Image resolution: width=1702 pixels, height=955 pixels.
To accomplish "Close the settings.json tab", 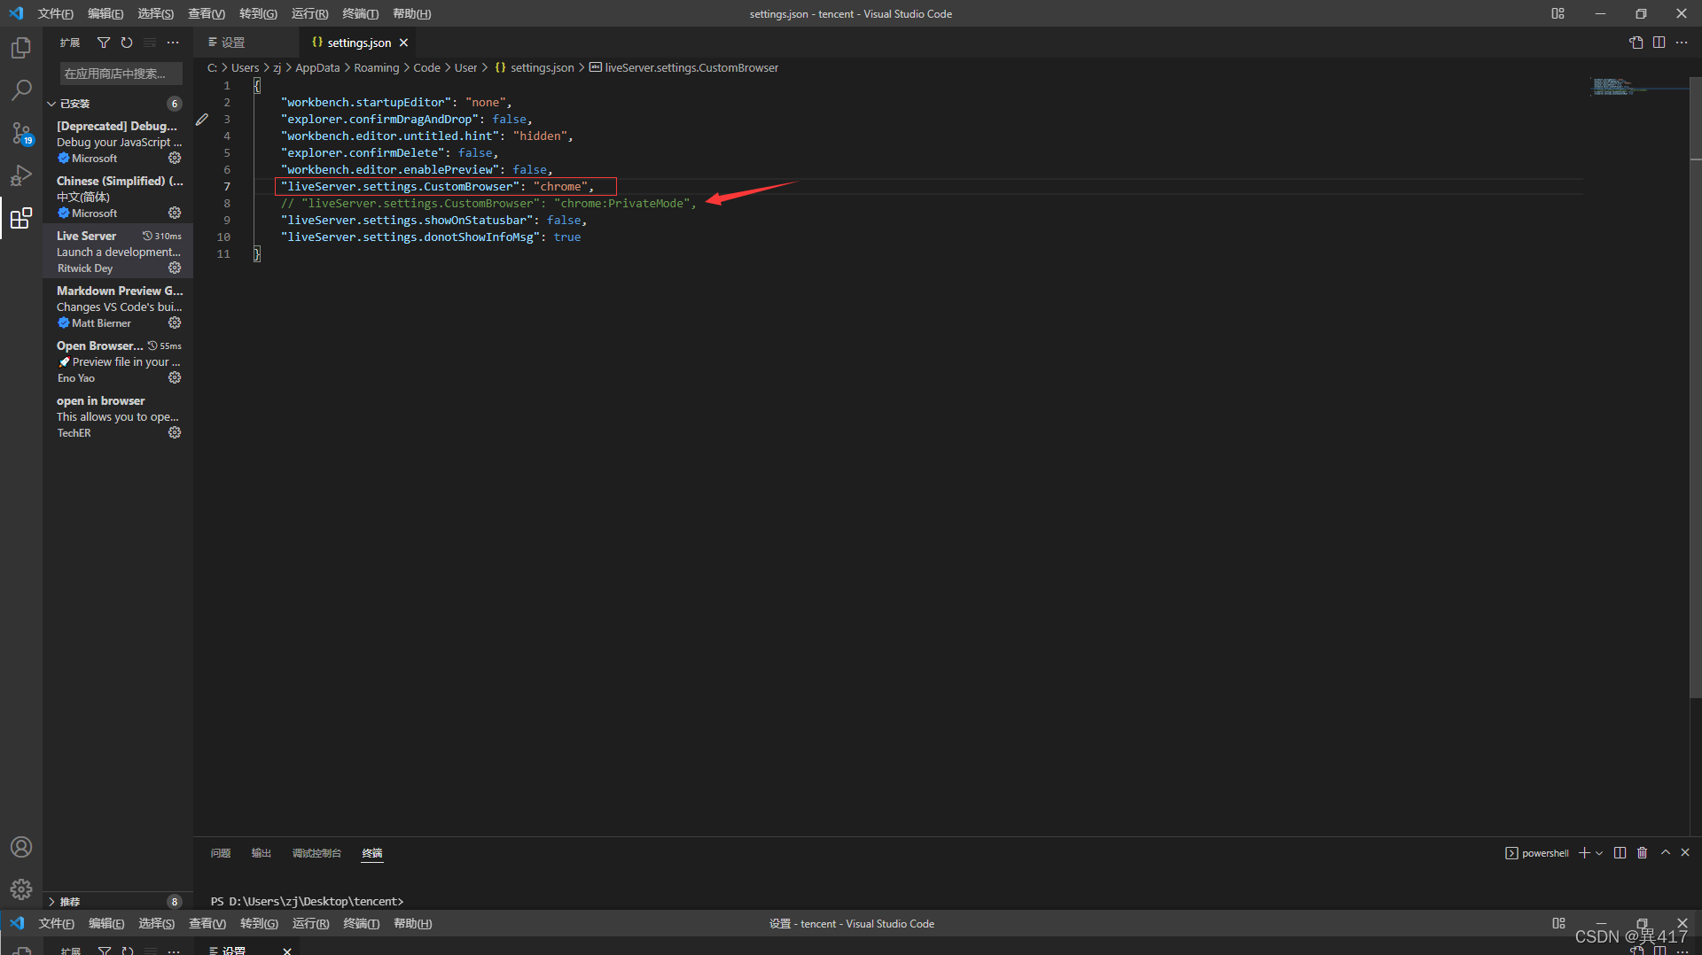I will pyautogui.click(x=403, y=43).
